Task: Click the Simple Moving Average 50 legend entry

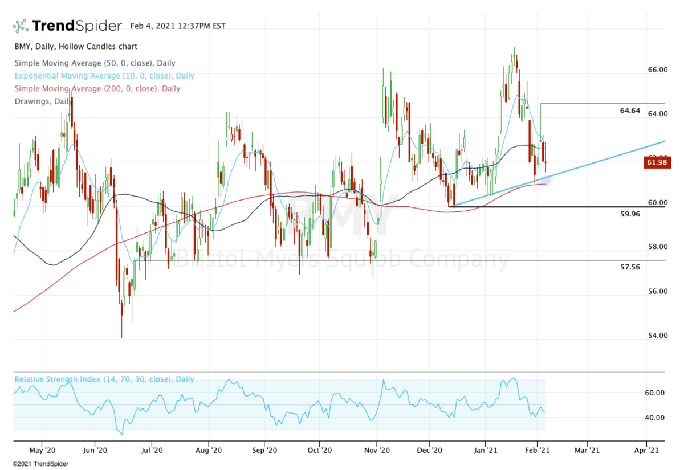Action: click(x=95, y=63)
